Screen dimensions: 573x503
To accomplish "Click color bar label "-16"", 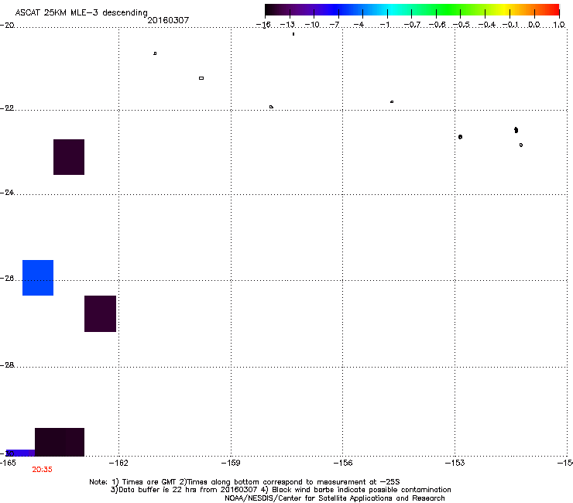I will click(x=263, y=25).
